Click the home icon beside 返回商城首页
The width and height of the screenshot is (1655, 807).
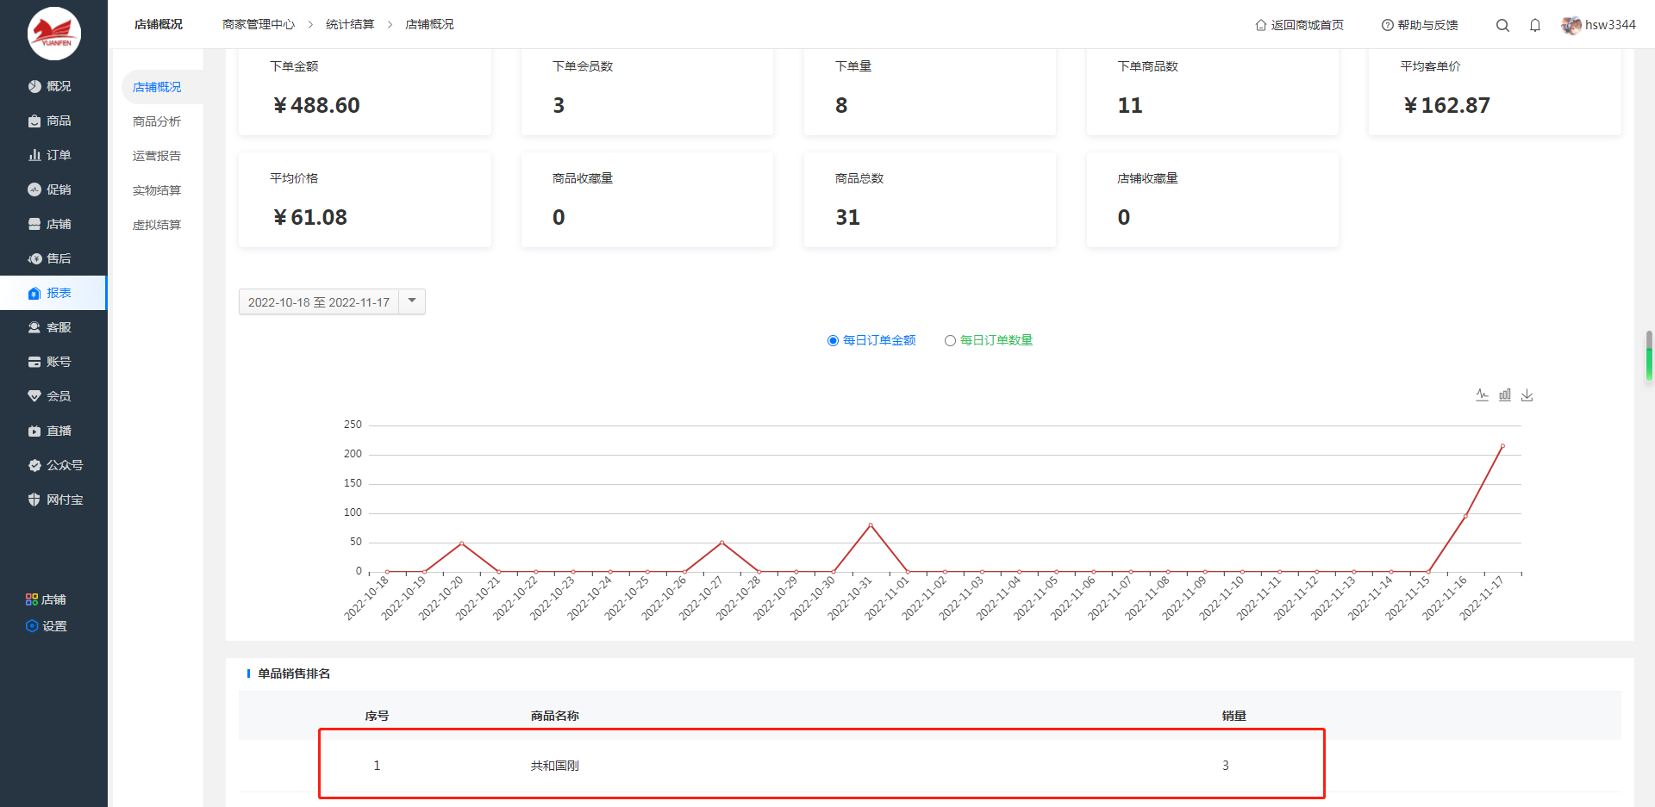point(1261,25)
